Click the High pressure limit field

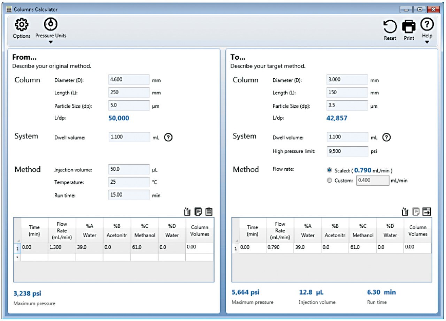tap(347, 151)
